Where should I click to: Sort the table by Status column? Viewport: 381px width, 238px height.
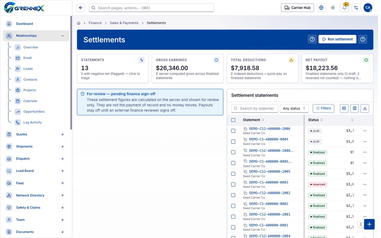[316, 120]
